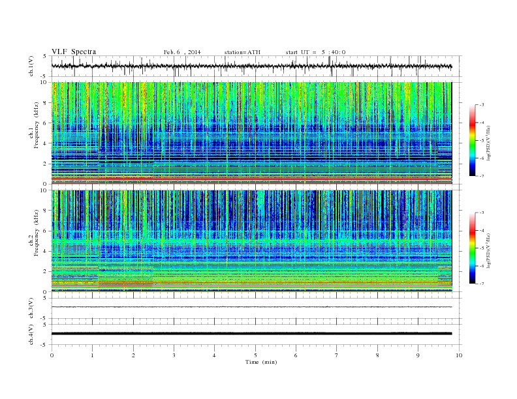
Task: Click time axis tick label "9"
Action: click(418, 355)
